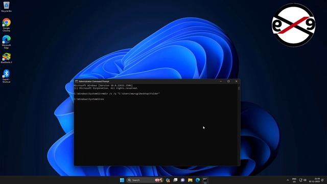The width and height of the screenshot is (327, 184).
Task: Maximize the Command Prompt window
Action: 228,81
